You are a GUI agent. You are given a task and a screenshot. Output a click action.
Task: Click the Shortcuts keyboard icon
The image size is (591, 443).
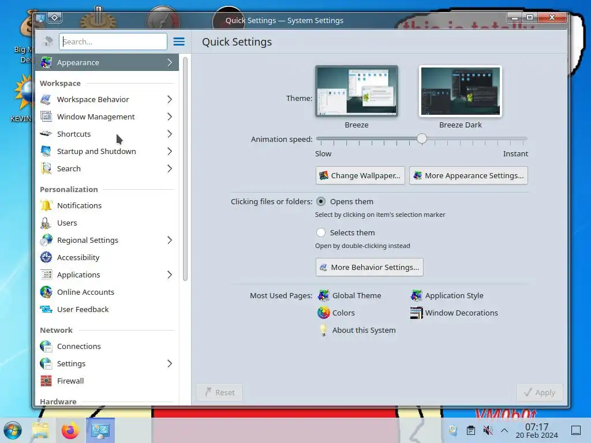pyautogui.click(x=46, y=134)
